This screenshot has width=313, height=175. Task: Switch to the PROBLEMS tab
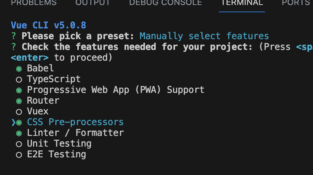point(34,3)
